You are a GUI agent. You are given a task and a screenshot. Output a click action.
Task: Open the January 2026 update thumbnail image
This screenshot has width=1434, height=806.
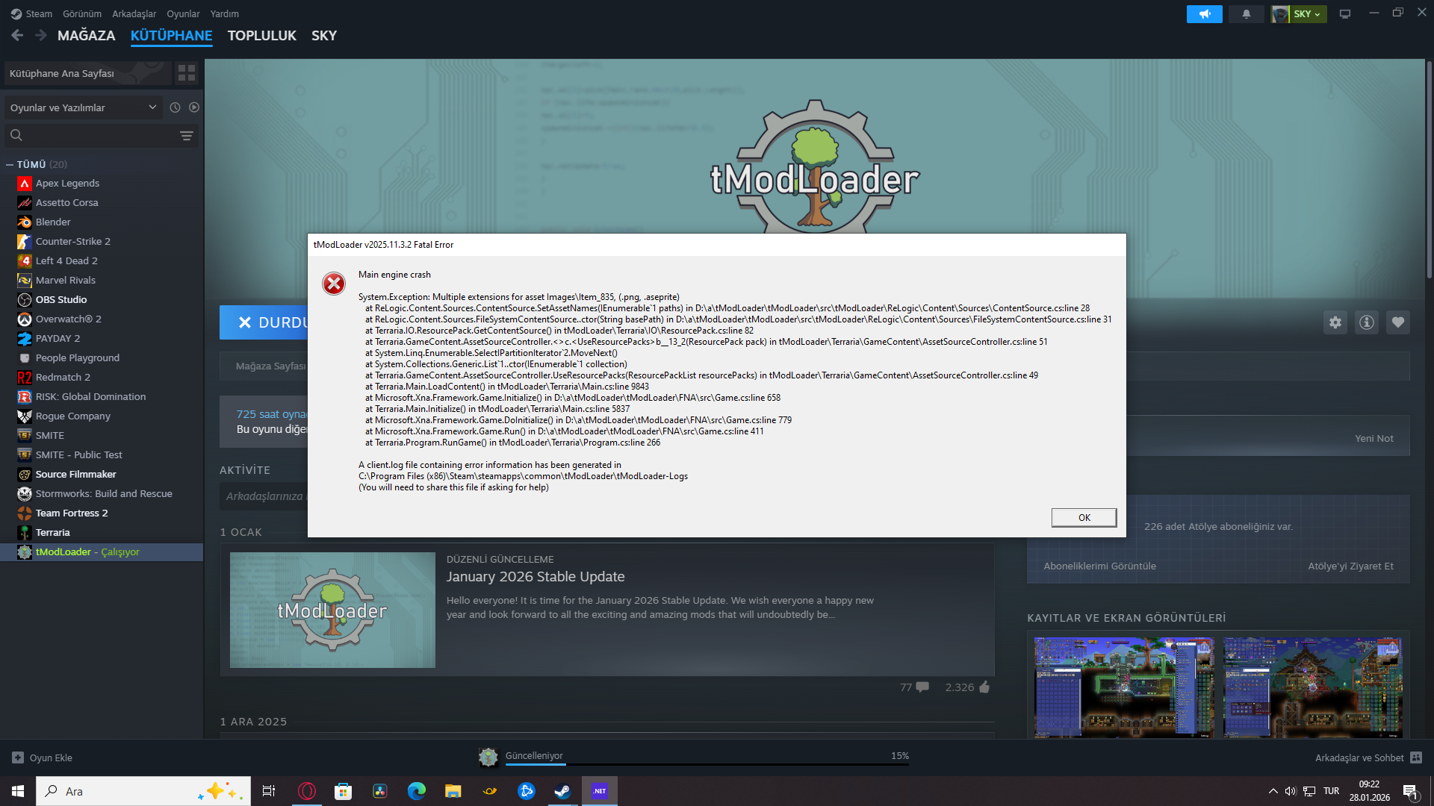click(332, 610)
